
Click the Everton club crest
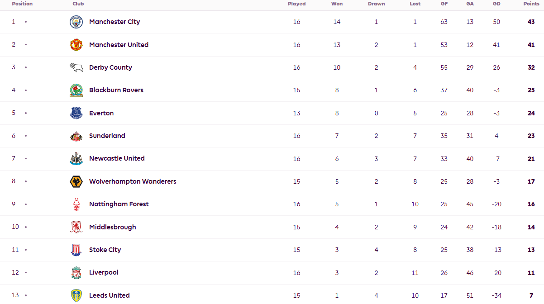(x=76, y=113)
